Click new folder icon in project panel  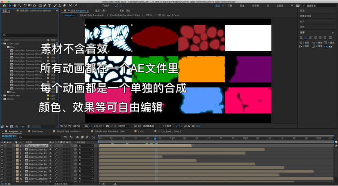7,127
